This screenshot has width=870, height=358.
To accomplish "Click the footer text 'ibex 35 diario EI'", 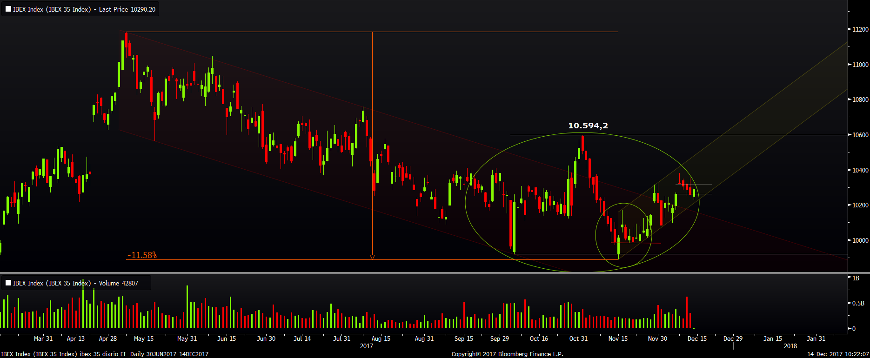I will coord(103,354).
